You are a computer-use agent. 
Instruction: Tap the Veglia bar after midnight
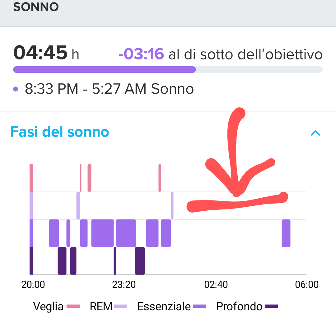(x=160, y=178)
